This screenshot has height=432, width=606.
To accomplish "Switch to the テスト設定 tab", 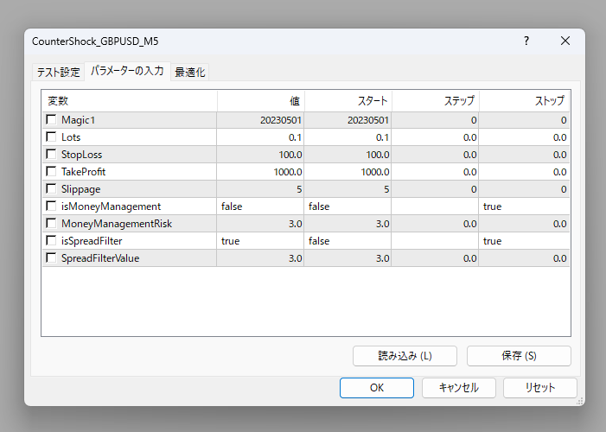I will point(58,72).
